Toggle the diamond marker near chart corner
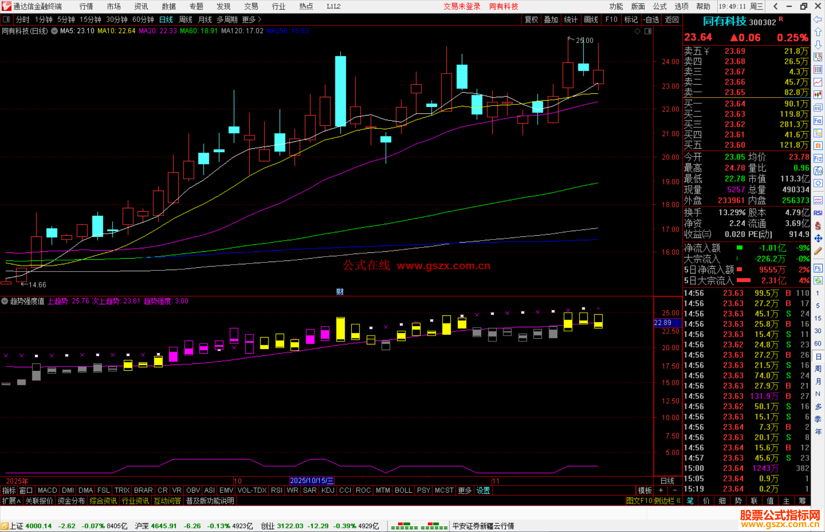This screenshot has width=825, height=532. 637,31
